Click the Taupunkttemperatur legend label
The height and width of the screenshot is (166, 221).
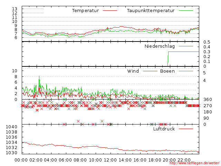(151, 11)
